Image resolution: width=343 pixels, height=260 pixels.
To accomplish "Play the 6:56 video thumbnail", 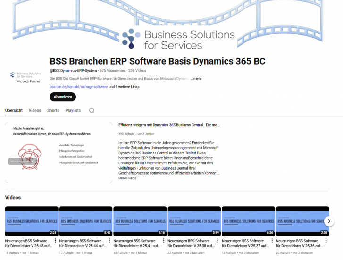I will 249,221.
